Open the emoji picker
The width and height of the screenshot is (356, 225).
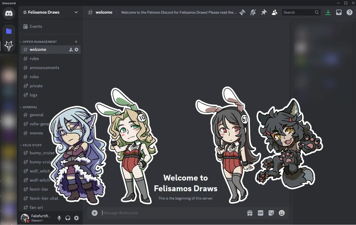(282, 213)
